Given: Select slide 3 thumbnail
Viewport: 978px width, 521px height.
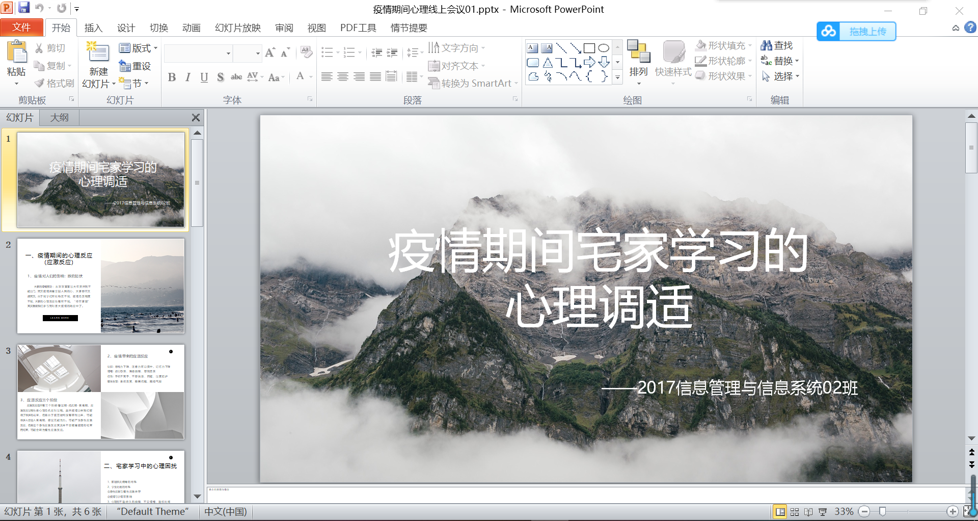Looking at the screenshot, I should [x=101, y=392].
